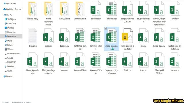The width and height of the screenshot is (184, 103).
Task: Click the zomato.csv file name label
Action: point(175,70)
